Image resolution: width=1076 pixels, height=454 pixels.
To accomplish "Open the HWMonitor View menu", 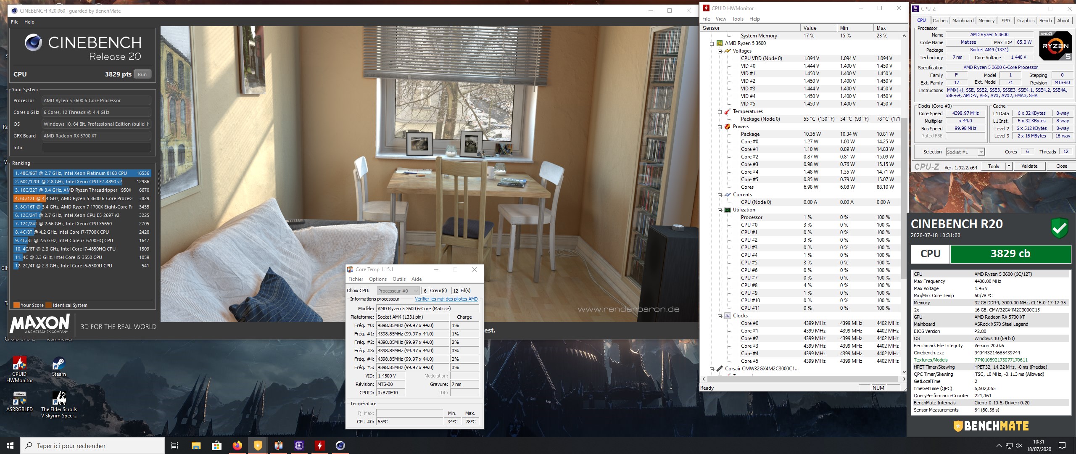I will tap(721, 19).
